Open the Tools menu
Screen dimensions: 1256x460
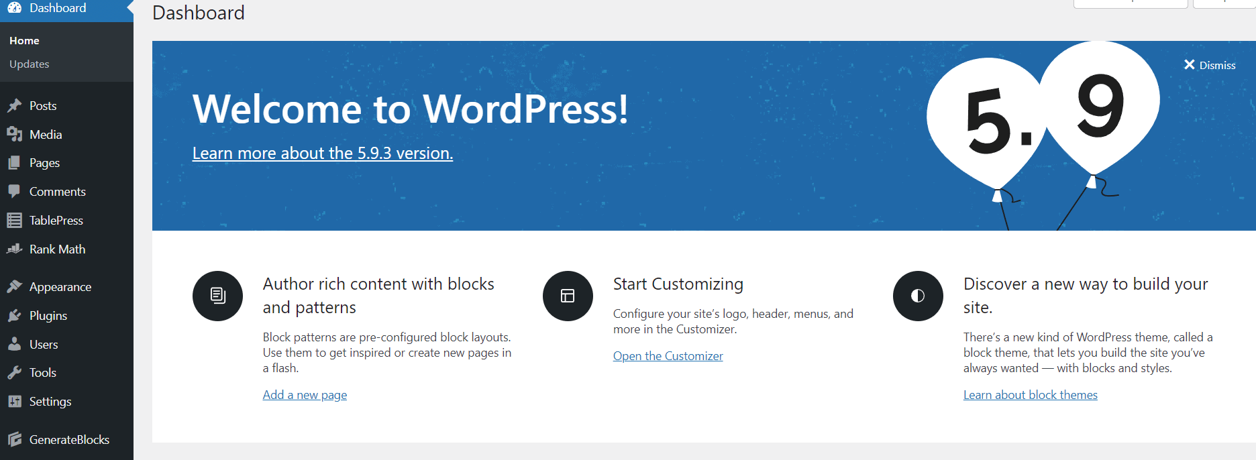pos(66,373)
